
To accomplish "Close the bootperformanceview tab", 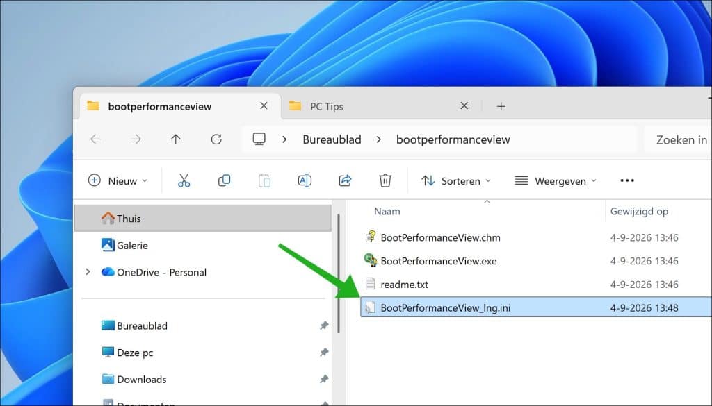I will 264,105.
